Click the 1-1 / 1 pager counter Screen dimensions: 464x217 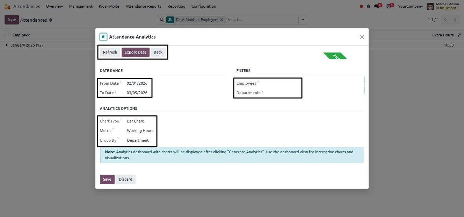click(x=433, y=20)
